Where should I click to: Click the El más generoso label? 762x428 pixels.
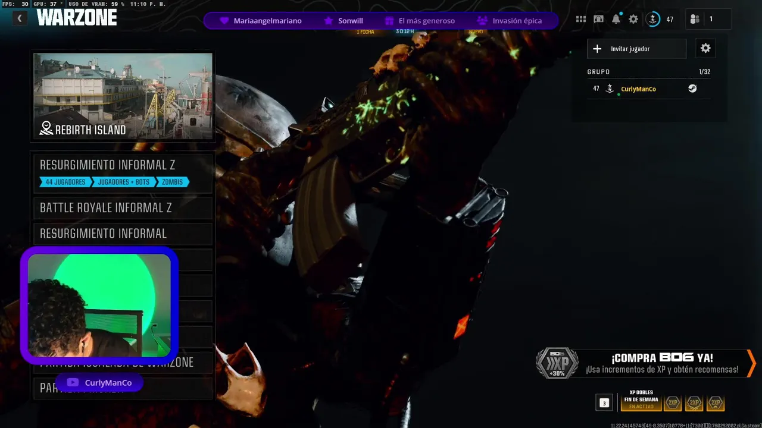pos(426,21)
